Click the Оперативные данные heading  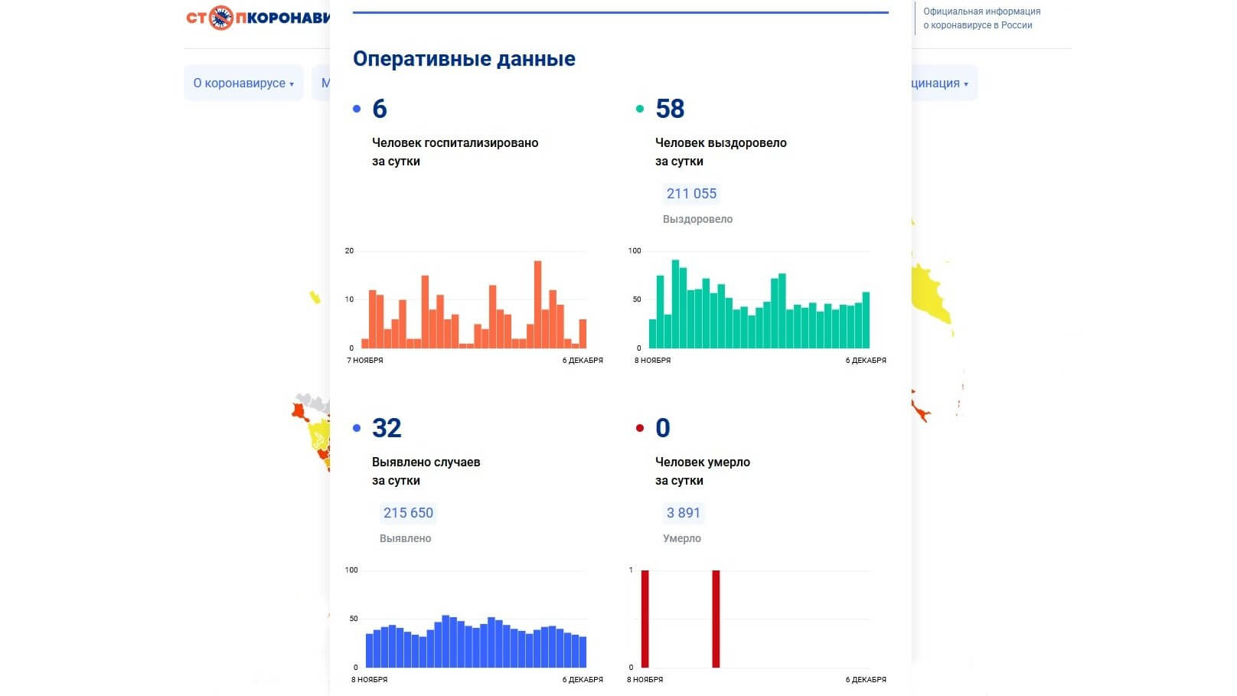(464, 59)
